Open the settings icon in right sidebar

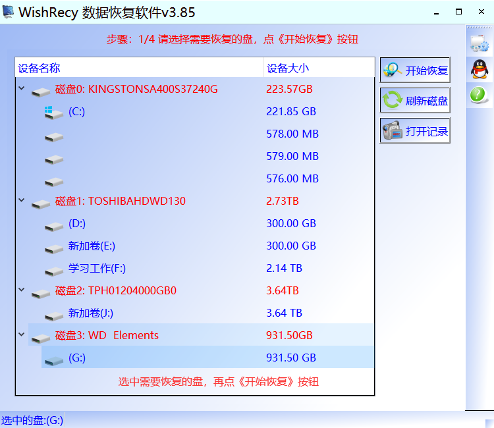pyautogui.click(x=479, y=43)
